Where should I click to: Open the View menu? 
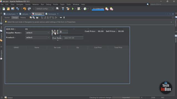pos(12,4)
